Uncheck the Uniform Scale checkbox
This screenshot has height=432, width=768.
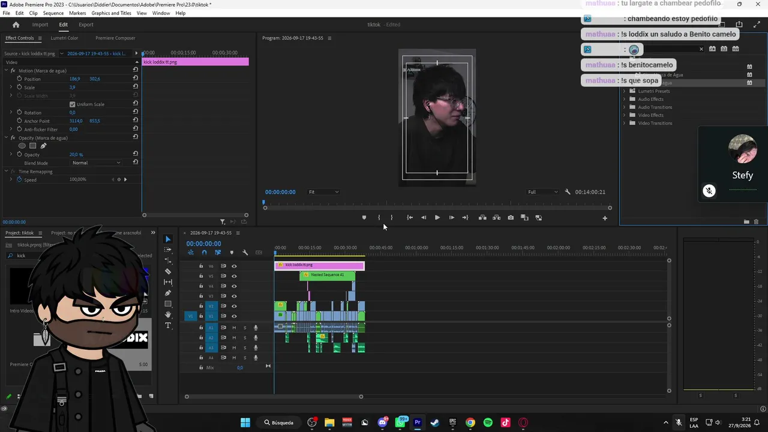[73, 104]
